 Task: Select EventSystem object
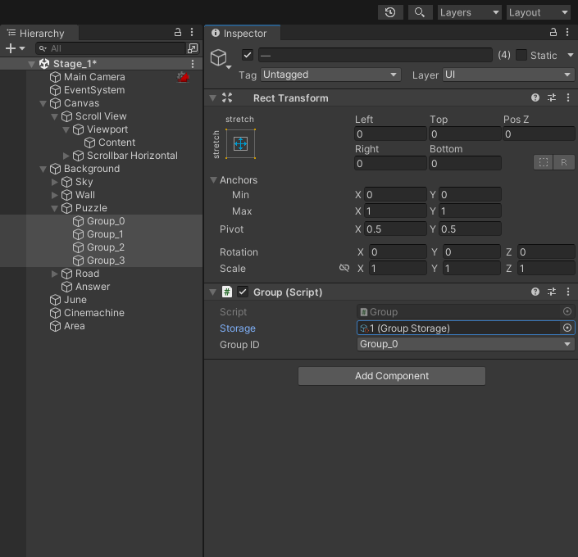[94, 90]
